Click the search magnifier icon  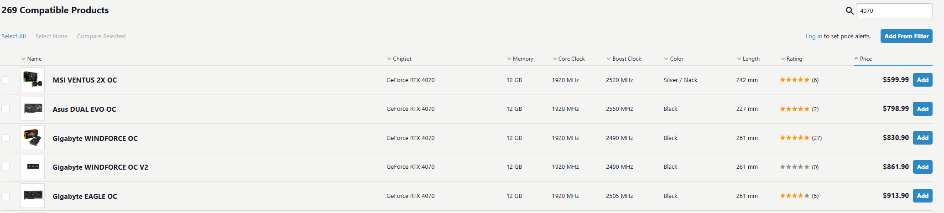(849, 10)
